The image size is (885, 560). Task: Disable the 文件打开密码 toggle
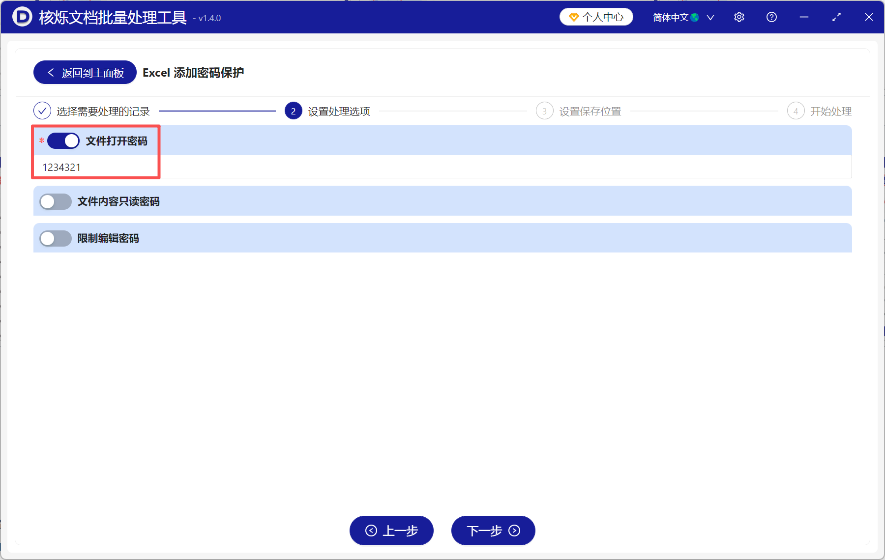(62, 141)
